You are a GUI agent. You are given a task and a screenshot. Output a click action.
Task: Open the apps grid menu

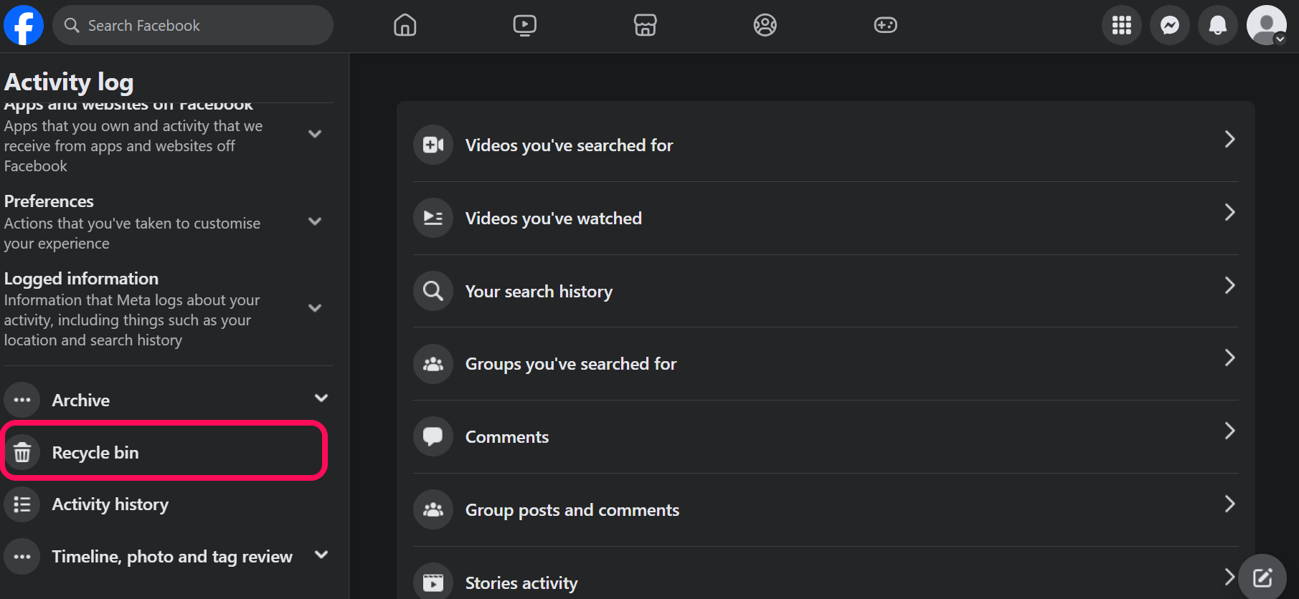coord(1122,25)
